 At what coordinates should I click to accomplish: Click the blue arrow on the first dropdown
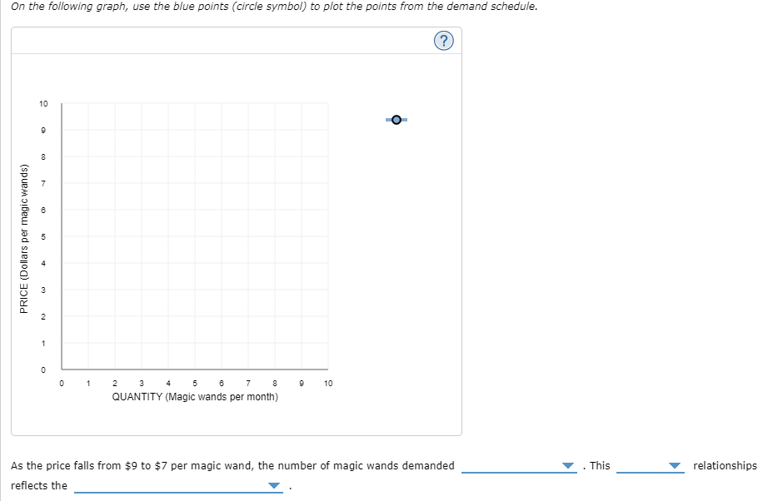pyautogui.click(x=567, y=465)
